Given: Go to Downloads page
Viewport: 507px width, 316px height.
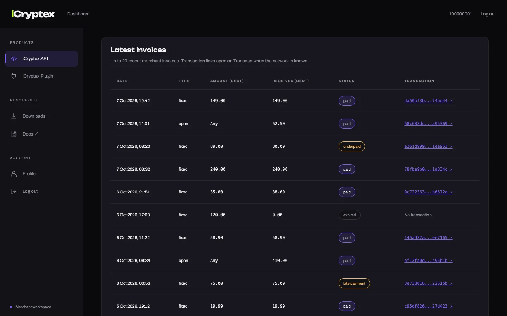Looking at the screenshot, I should [x=42, y=116].
